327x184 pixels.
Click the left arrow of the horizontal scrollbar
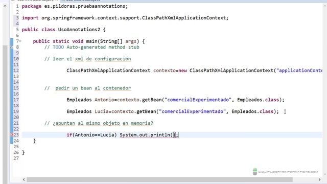point(24,179)
